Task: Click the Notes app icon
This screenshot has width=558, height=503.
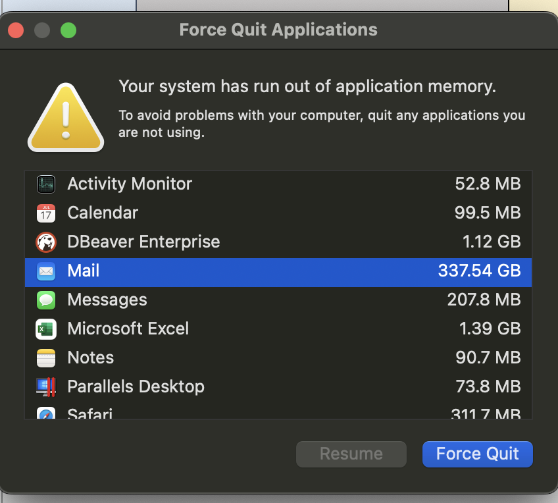Action: coord(45,357)
